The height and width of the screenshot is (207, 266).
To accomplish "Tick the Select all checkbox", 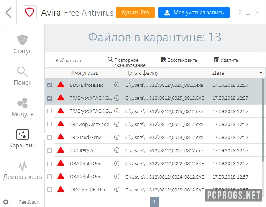I will [50, 60].
